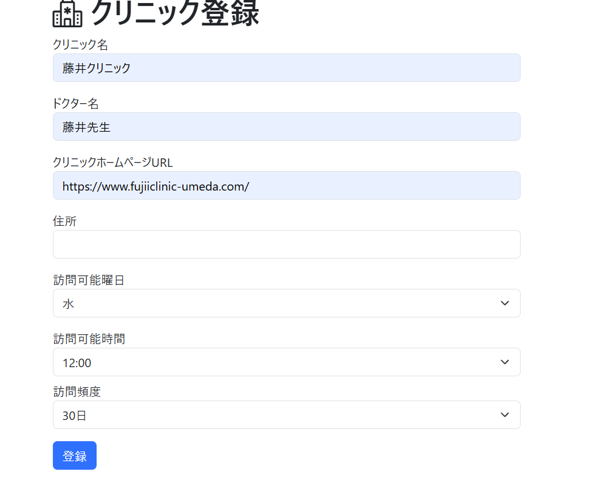Open the 訪問可能時間 time dropdown
Image resolution: width=596 pixels, height=477 pixels.
pos(286,362)
